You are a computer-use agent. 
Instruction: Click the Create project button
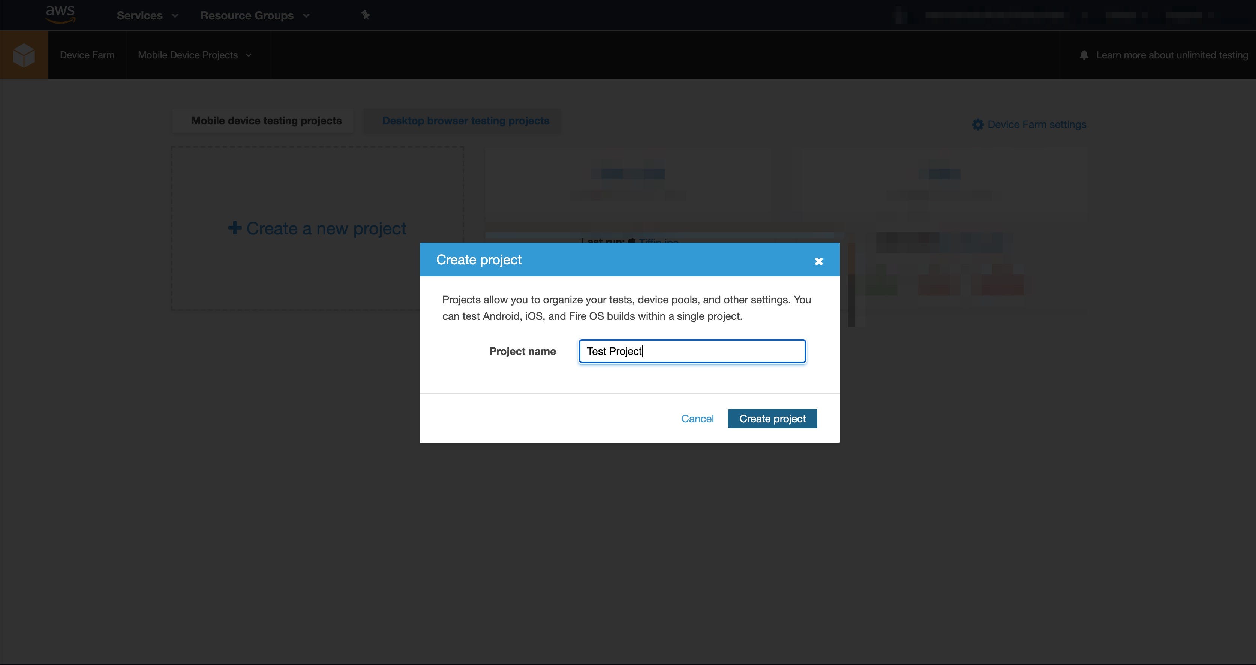click(x=772, y=419)
